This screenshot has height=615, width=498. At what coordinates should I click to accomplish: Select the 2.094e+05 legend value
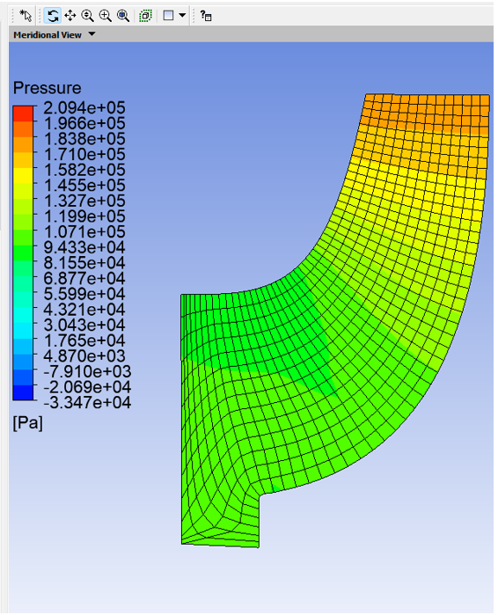tap(84, 107)
